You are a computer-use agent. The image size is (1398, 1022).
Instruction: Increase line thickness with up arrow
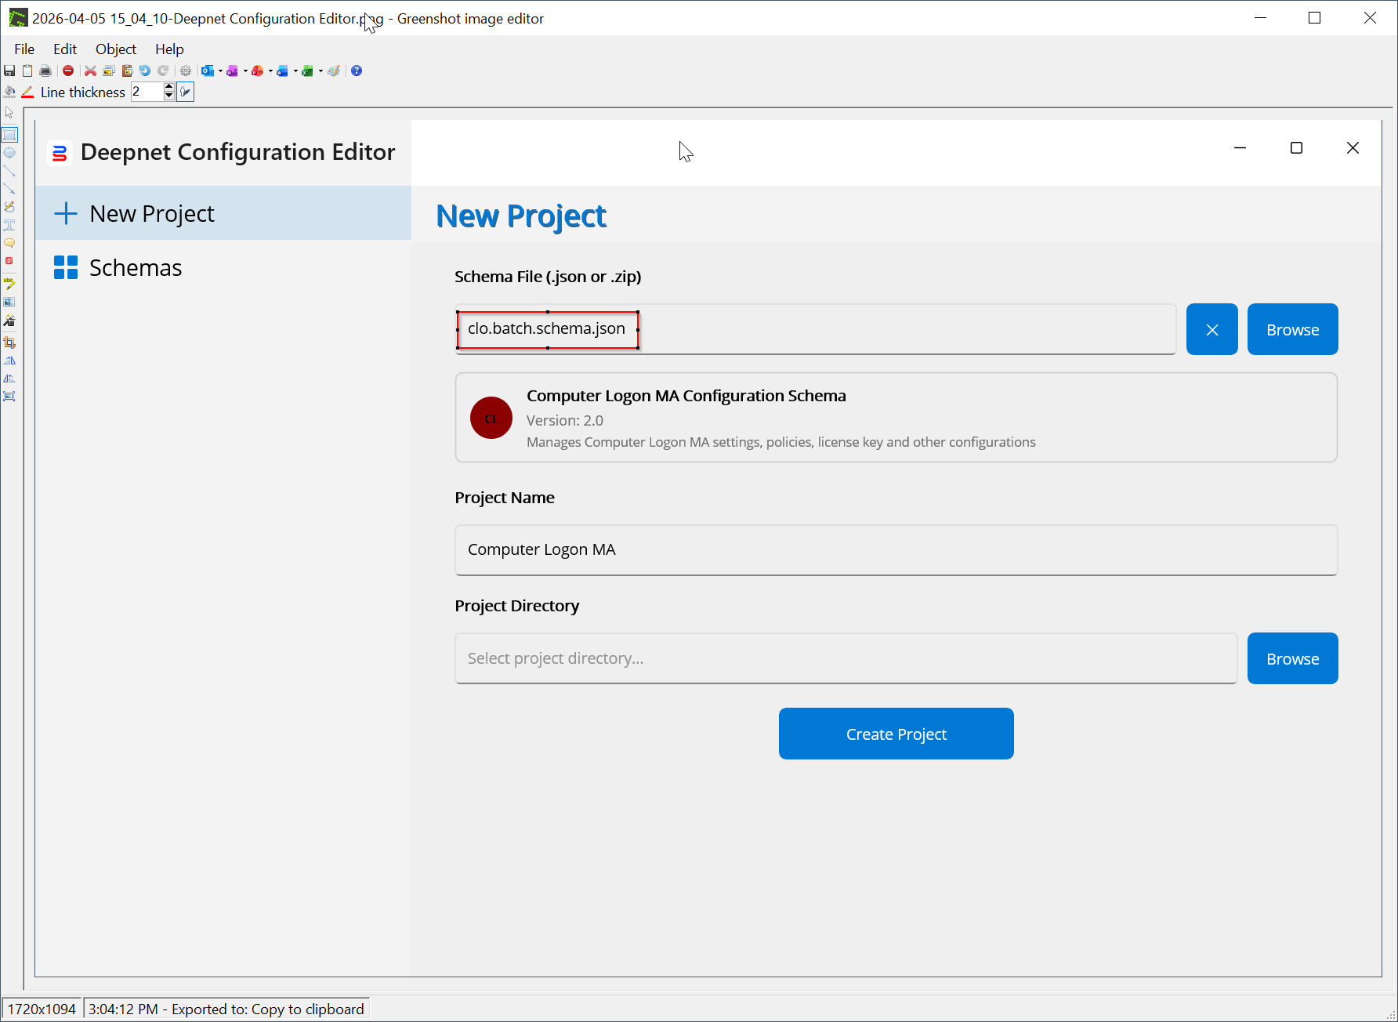click(168, 88)
